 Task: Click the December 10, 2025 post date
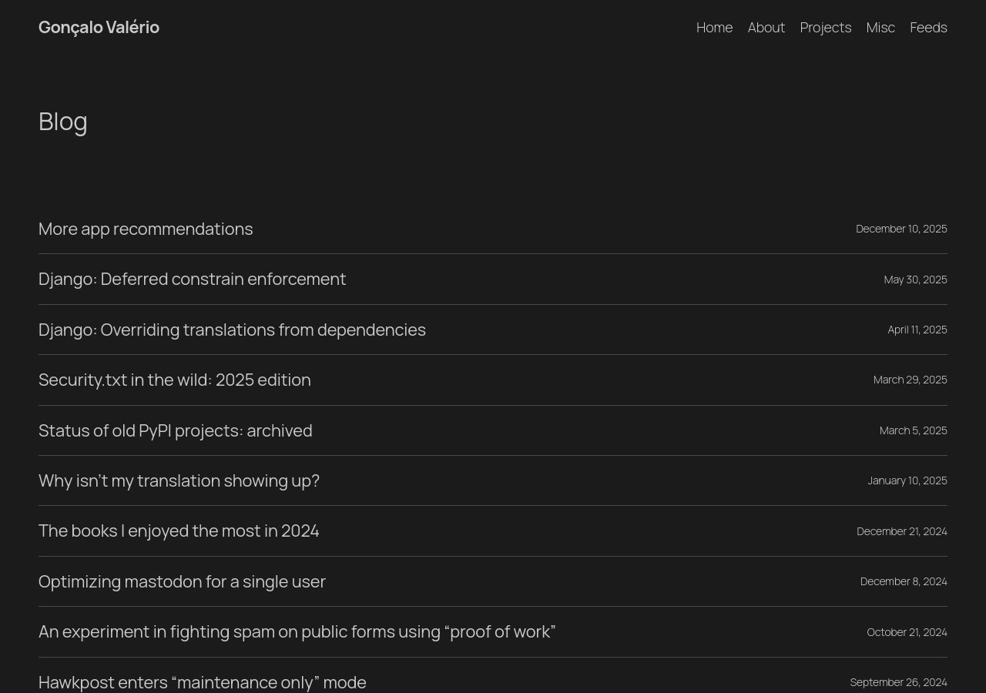coord(901,229)
